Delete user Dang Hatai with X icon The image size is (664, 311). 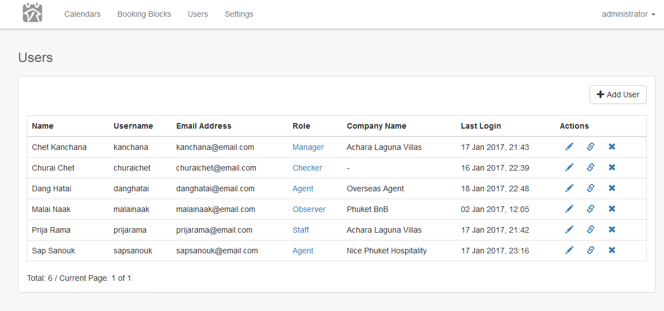click(x=612, y=189)
